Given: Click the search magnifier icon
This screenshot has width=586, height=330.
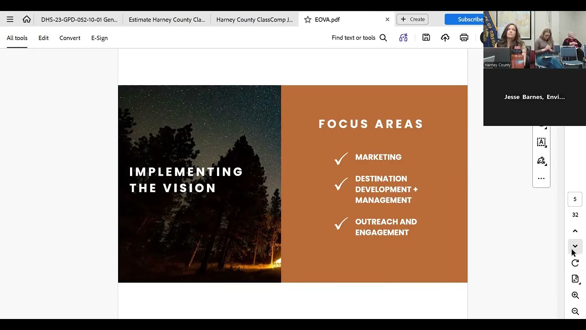Looking at the screenshot, I should (383, 38).
